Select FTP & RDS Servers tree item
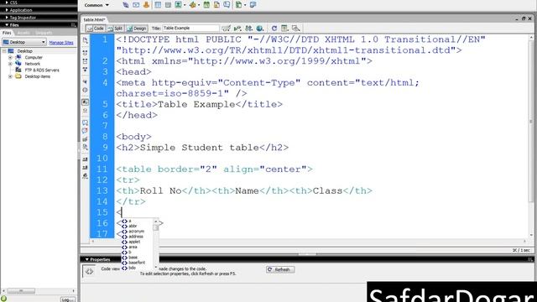The width and height of the screenshot is (537, 302). click(x=42, y=70)
